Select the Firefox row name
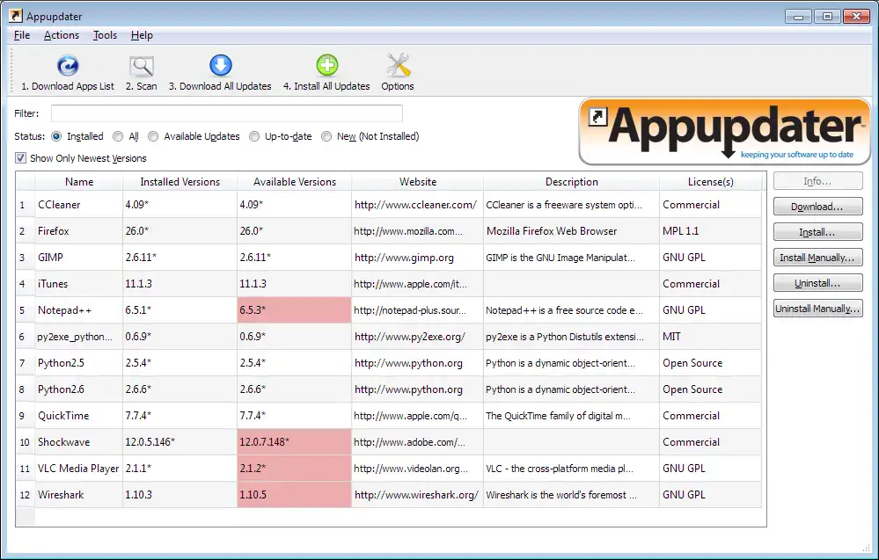 coord(54,231)
